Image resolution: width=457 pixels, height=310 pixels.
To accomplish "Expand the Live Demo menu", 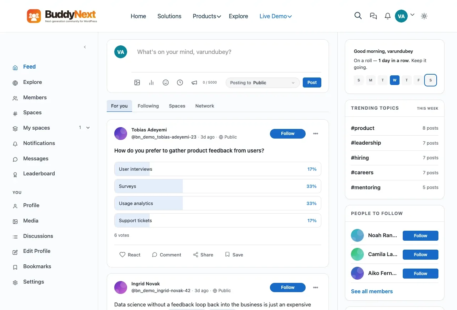I will (x=276, y=16).
